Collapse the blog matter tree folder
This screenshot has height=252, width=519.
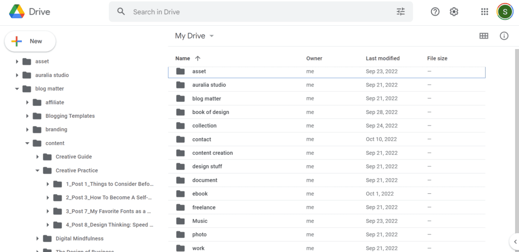(x=17, y=89)
